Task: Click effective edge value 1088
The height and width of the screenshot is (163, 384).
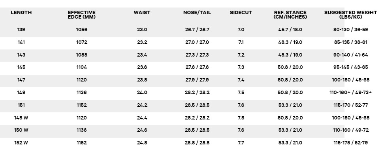Action: coord(81,55)
